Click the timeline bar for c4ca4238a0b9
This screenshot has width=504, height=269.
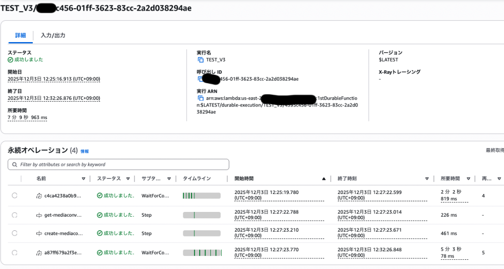pos(202,195)
